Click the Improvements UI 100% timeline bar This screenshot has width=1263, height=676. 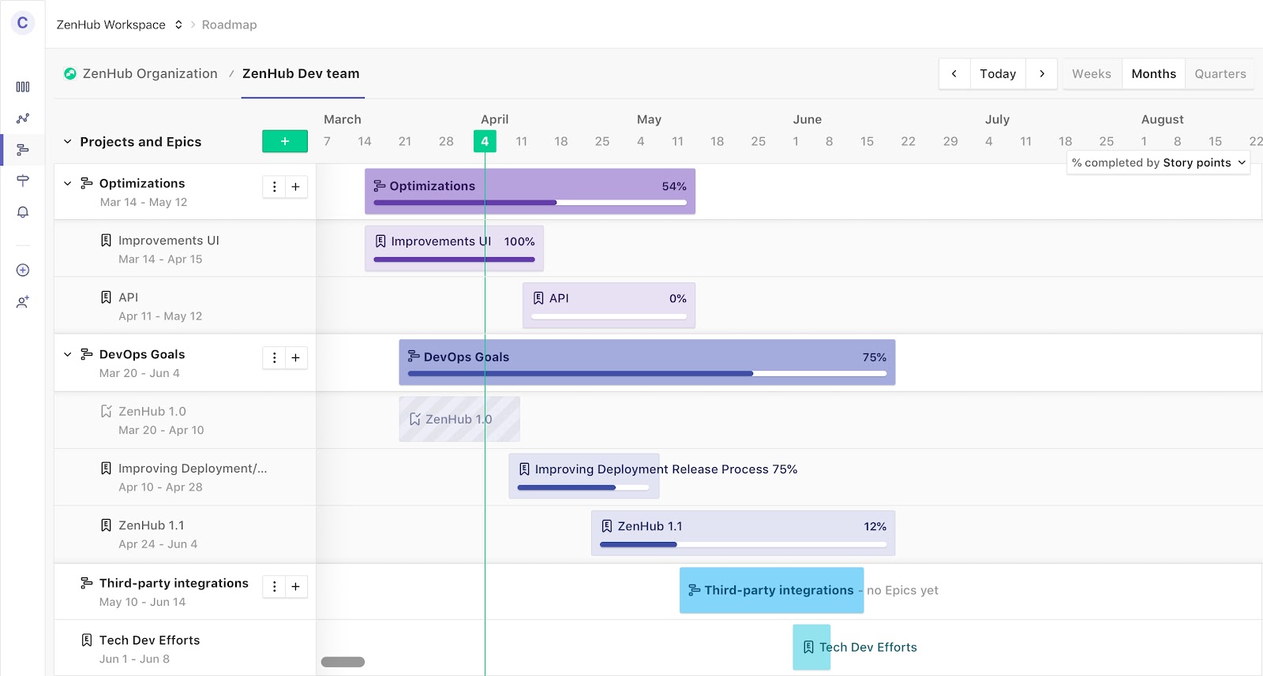(x=454, y=248)
